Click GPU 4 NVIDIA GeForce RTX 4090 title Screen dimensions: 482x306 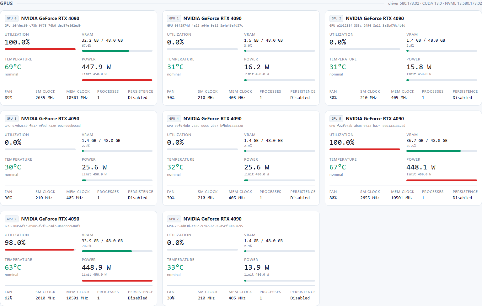point(212,119)
